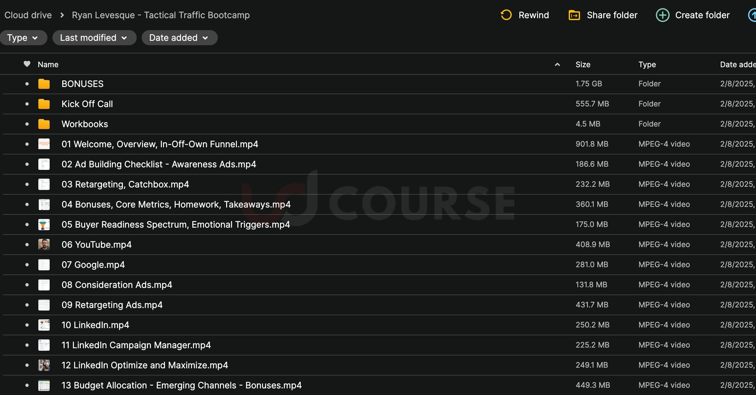Expand the Date added filter dropdown
The width and height of the screenshot is (756, 395).
coord(179,38)
